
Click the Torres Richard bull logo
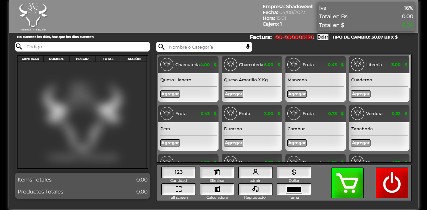(x=33, y=16)
